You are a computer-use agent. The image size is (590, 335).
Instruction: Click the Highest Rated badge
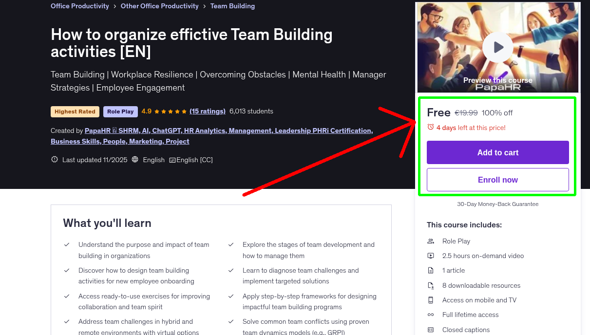[x=75, y=112]
